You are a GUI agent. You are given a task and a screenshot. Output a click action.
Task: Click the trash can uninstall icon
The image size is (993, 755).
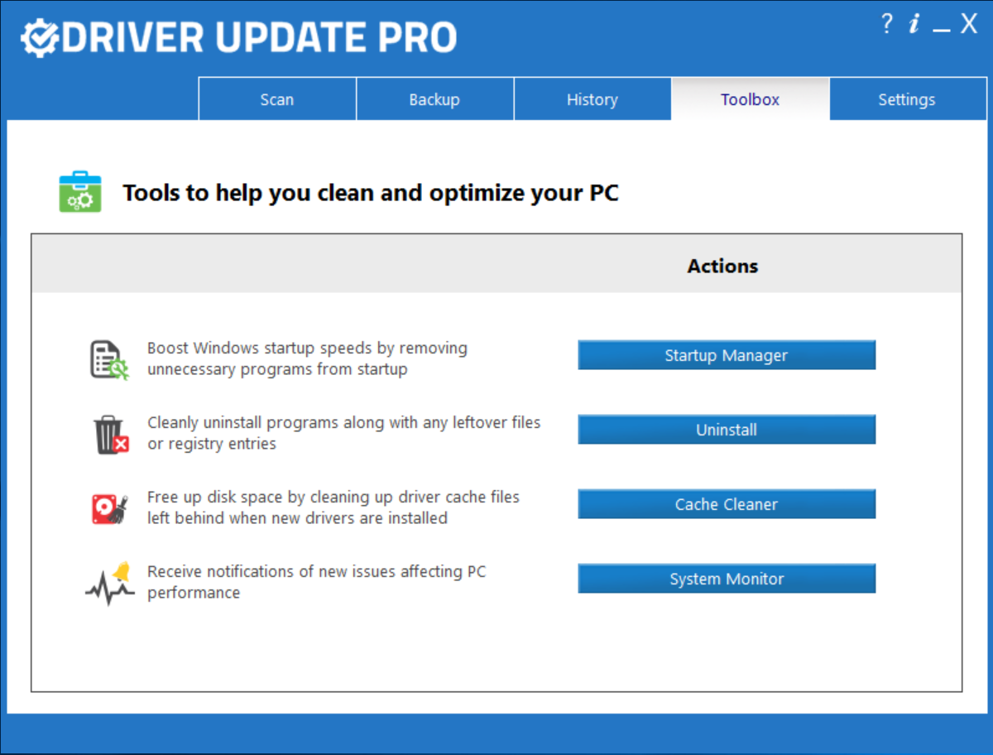pyautogui.click(x=110, y=434)
